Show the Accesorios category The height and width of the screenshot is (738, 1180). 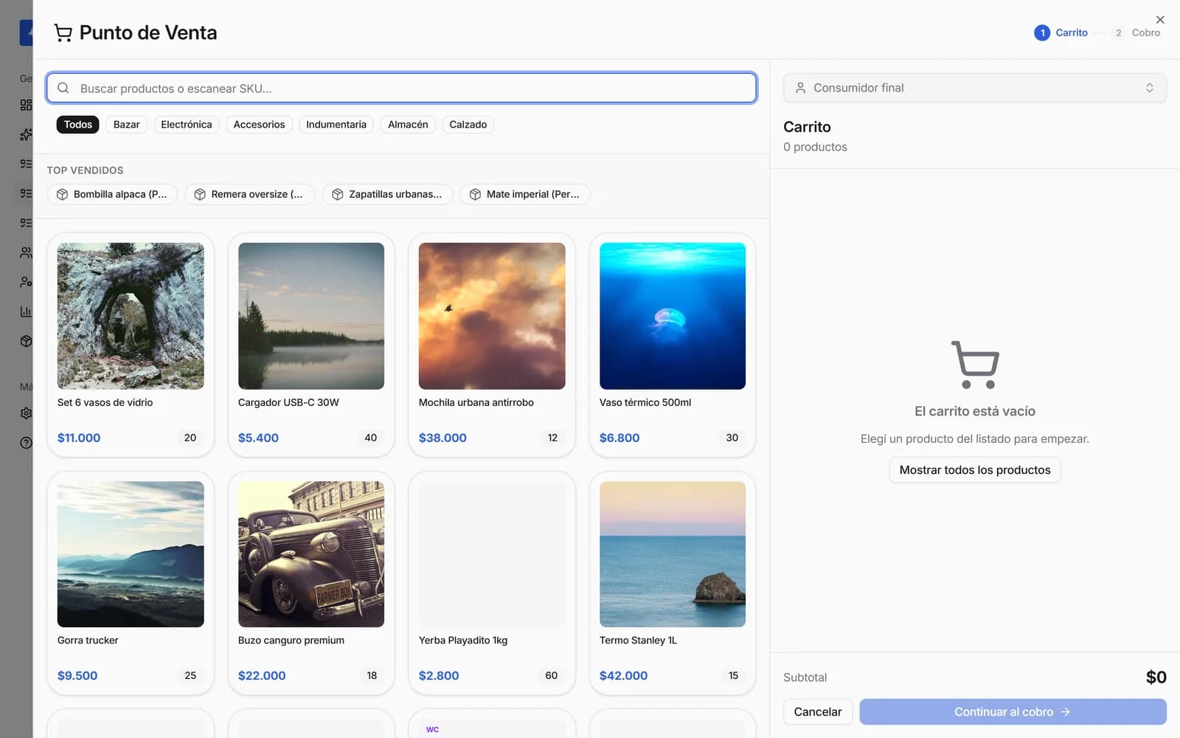tap(259, 125)
